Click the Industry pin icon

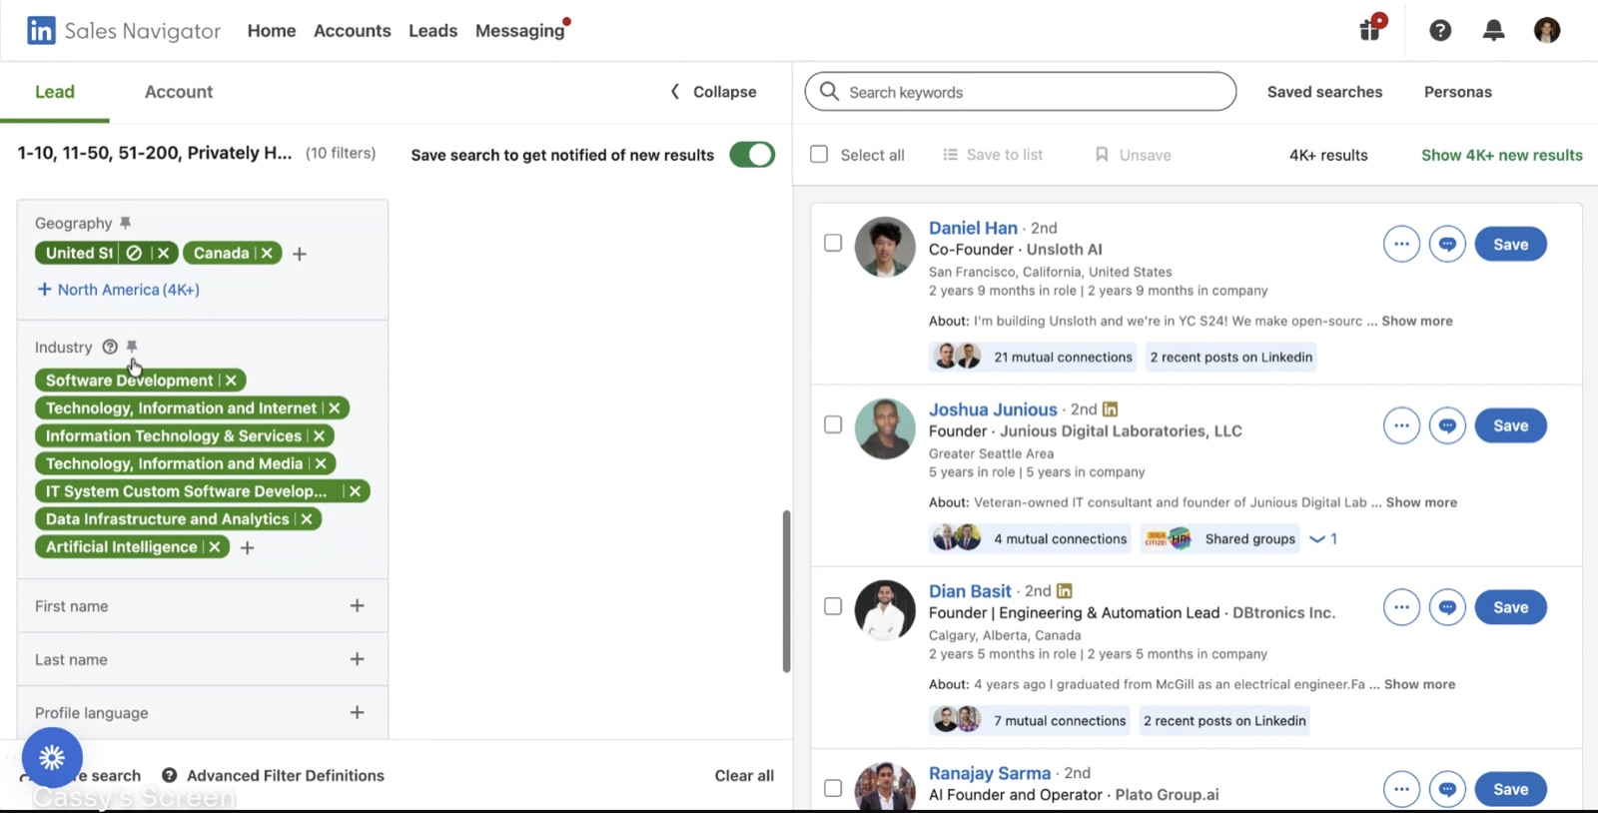coord(132,347)
